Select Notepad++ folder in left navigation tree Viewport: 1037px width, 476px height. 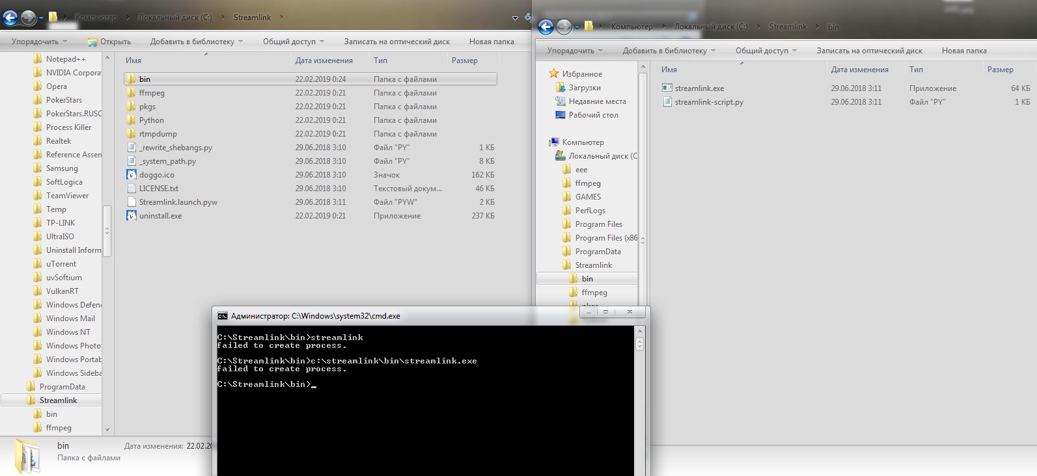(66, 59)
